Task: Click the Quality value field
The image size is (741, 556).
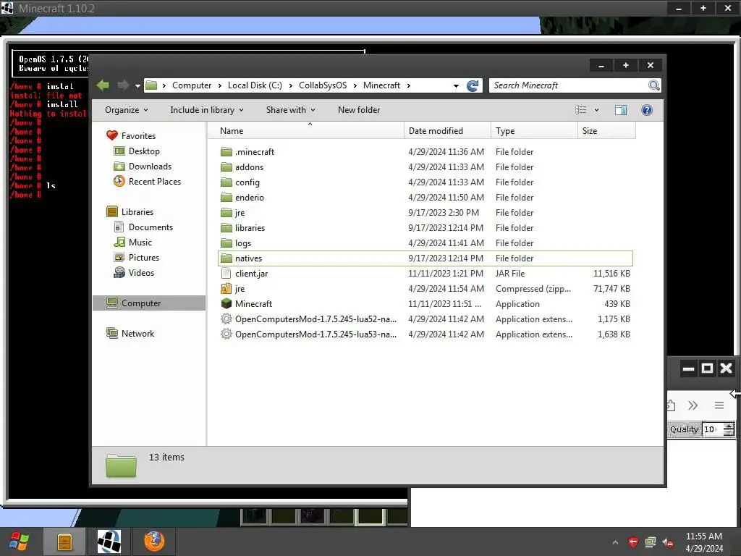Action: (x=713, y=429)
